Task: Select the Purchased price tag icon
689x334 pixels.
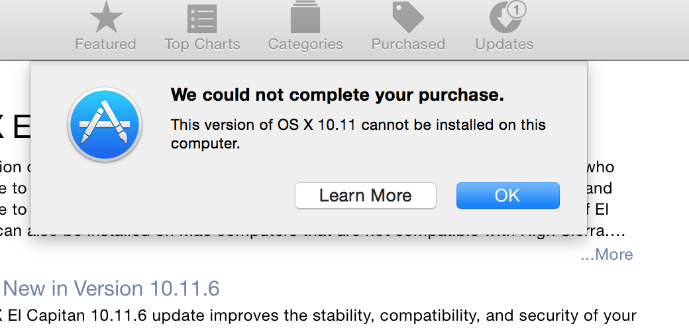Action: pyautogui.click(x=407, y=17)
